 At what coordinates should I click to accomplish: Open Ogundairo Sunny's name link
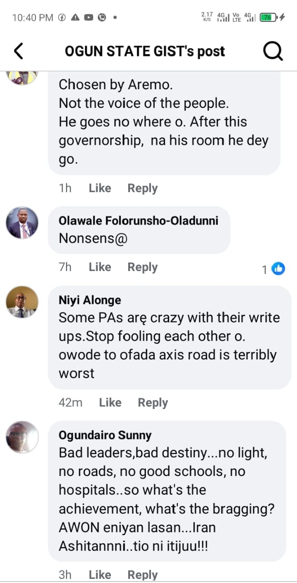(105, 435)
